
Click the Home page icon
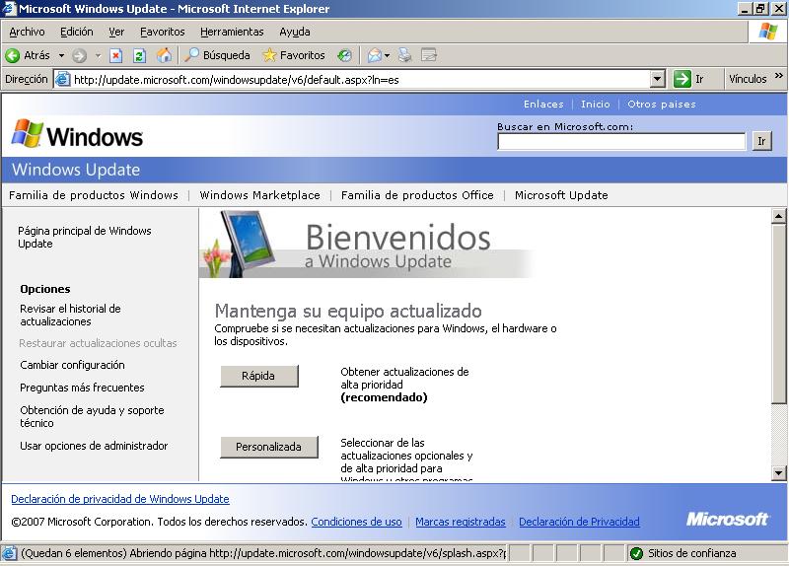[x=164, y=56]
